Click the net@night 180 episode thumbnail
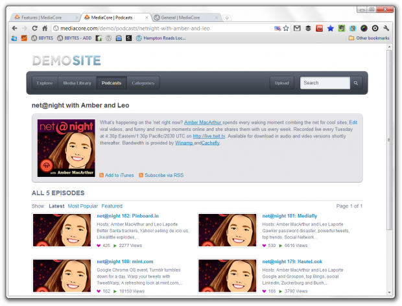The width and height of the screenshot is (402, 306). 62,276
